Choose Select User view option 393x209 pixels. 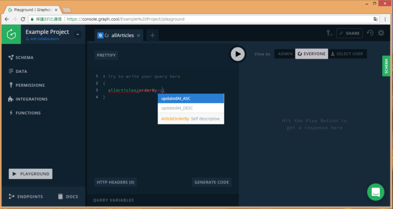pyautogui.click(x=347, y=54)
